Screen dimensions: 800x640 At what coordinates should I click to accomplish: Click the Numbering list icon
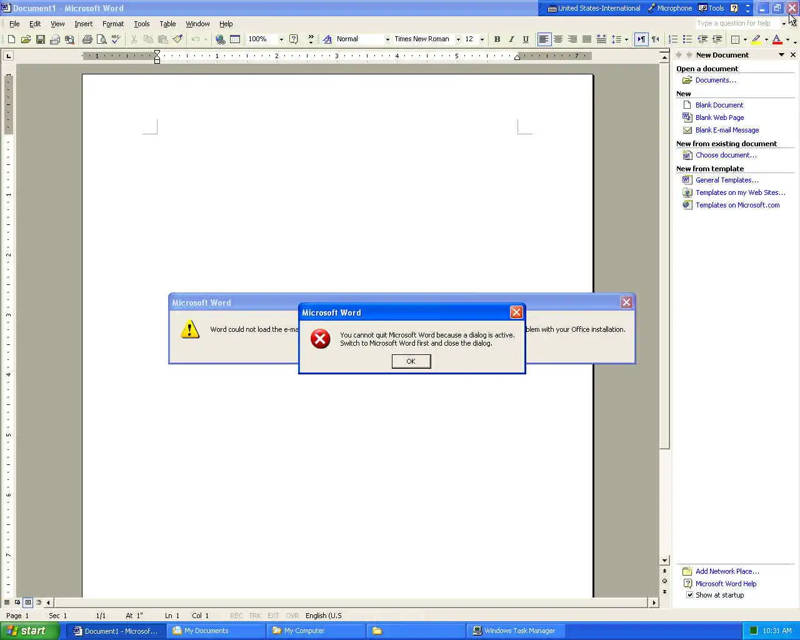pyautogui.click(x=673, y=39)
